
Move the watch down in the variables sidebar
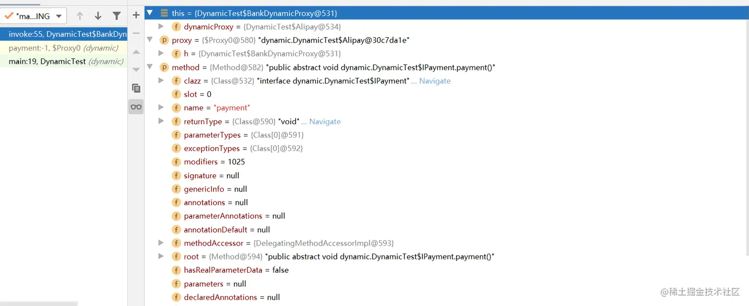coord(136,70)
